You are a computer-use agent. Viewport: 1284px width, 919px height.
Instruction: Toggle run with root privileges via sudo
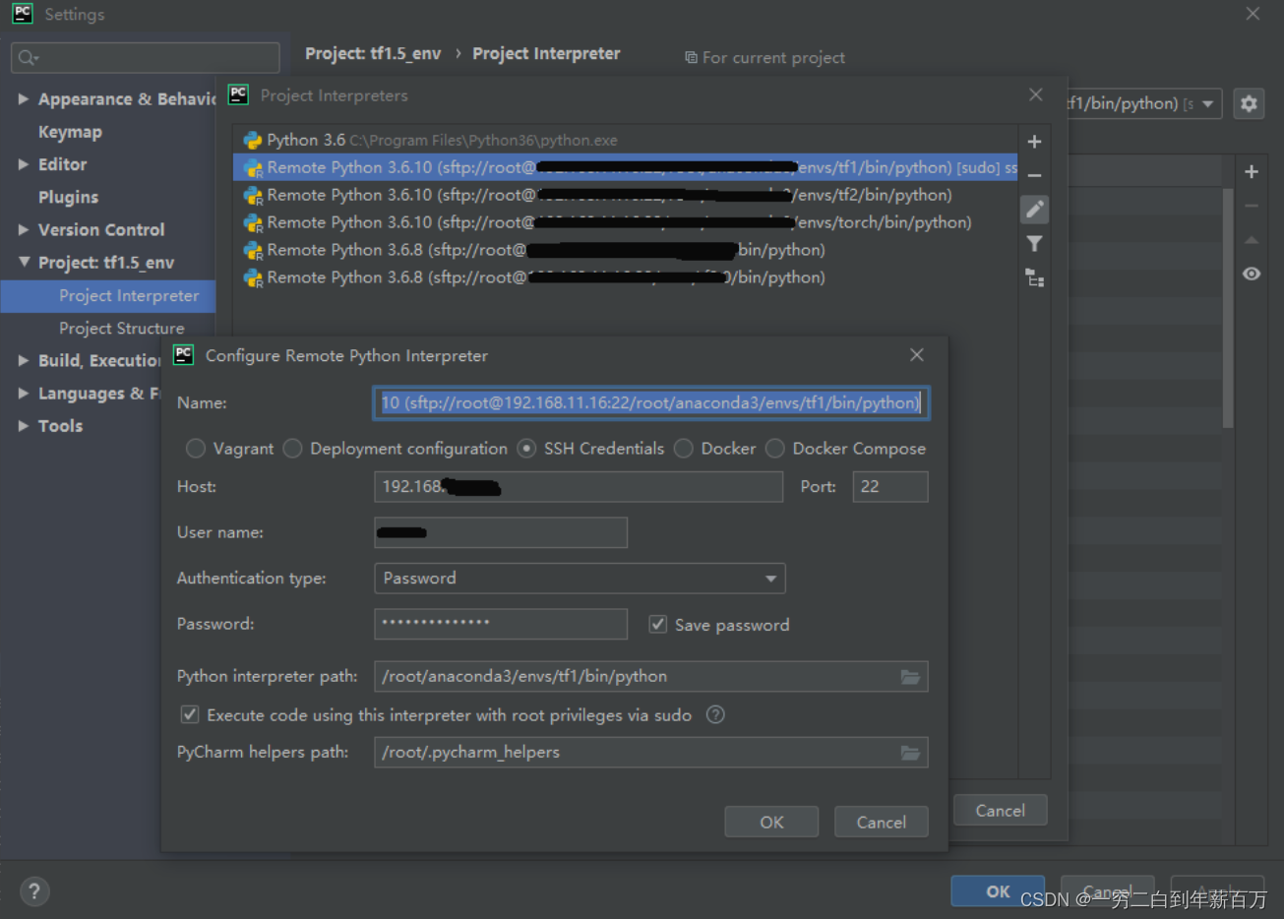pos(190,715)
